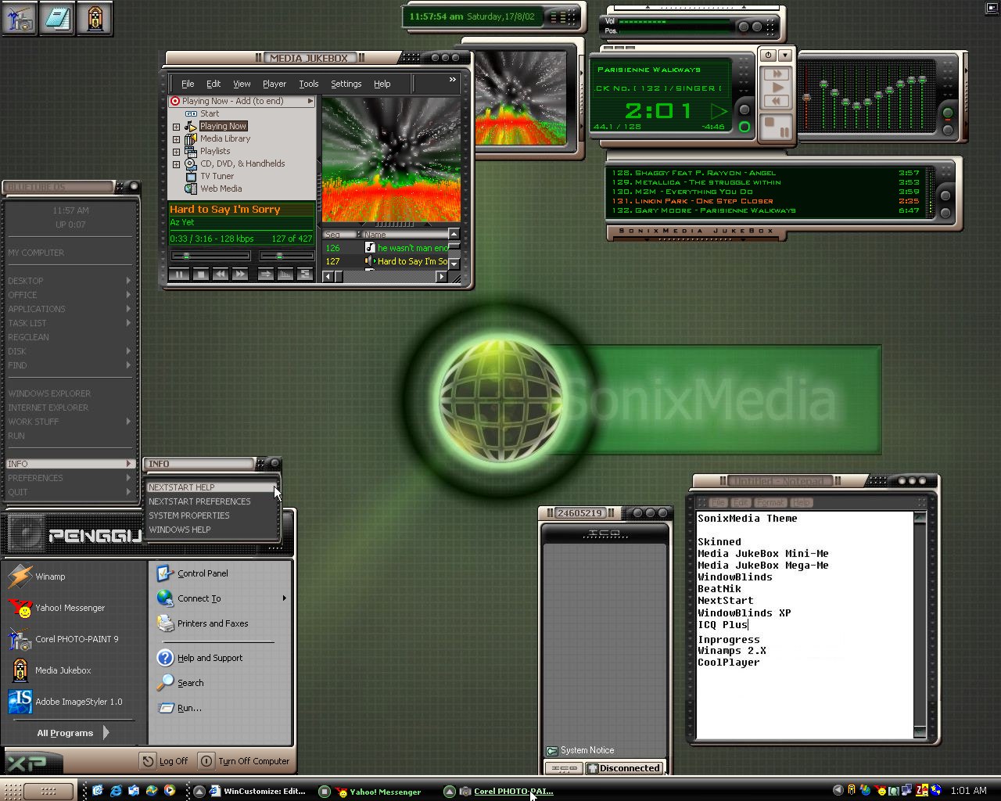Expand the Playing Now tree node

coord(176,127)
